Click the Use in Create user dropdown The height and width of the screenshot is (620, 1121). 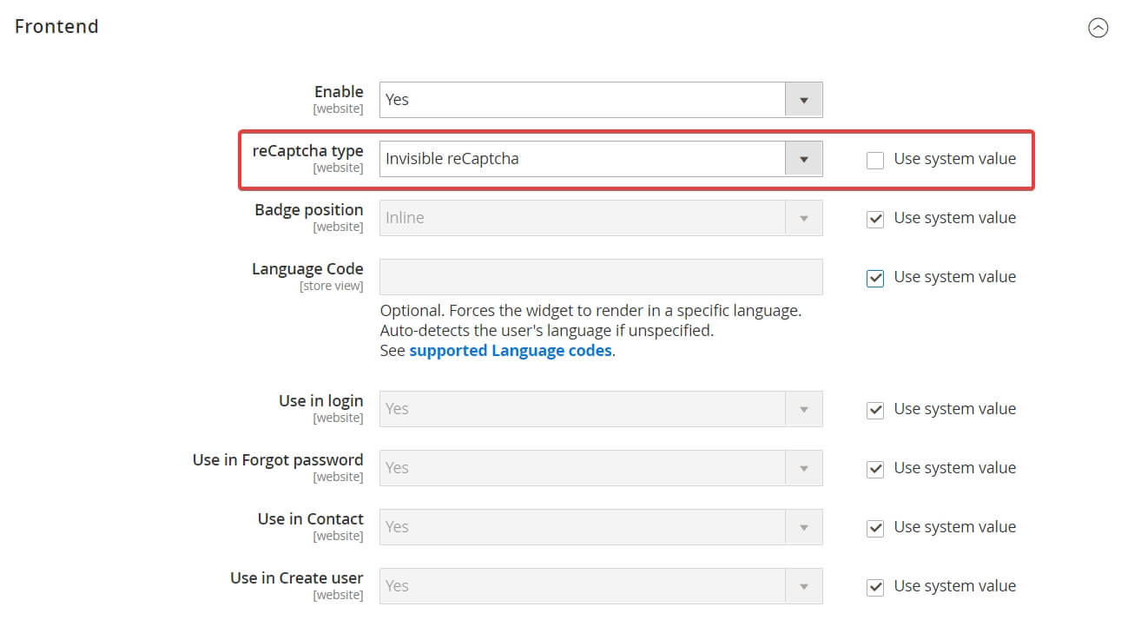pos(600,586)
